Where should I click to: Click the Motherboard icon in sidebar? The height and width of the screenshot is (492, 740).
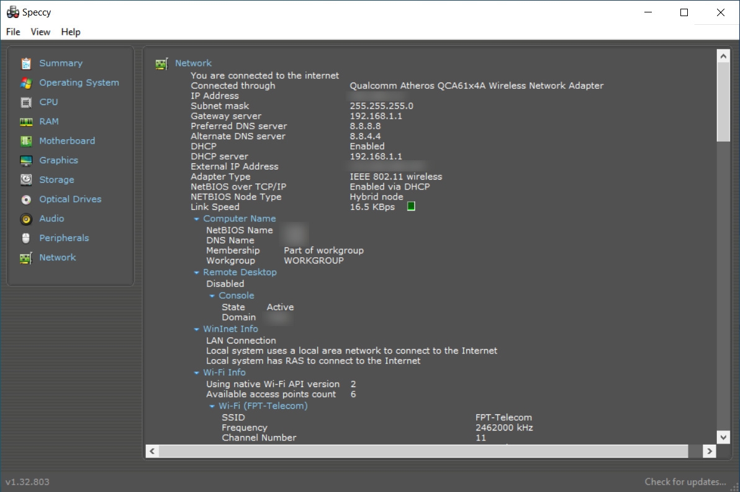click(x=26, y=141)
